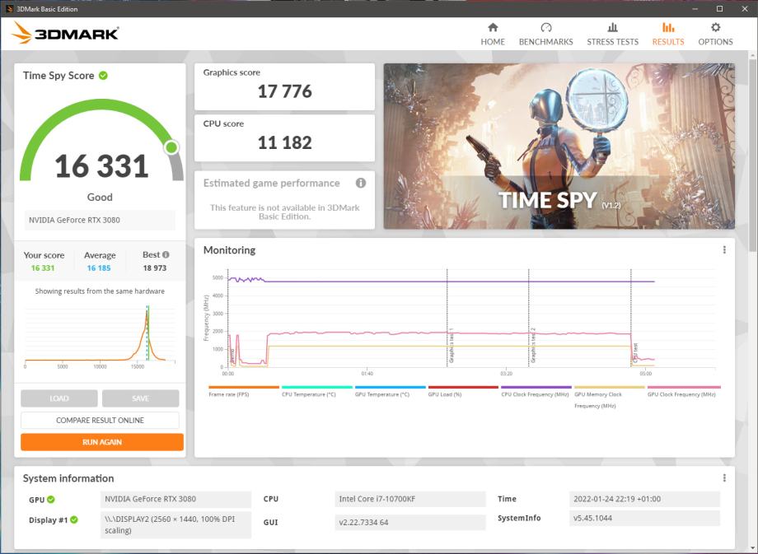This screenshot has height=554, width=758.
Task: Click the green check icon beside GPU
Action: tap(51, 500)
